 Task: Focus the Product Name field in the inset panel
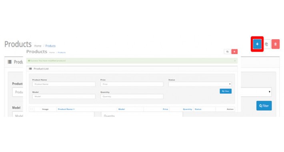click(x=64, y=84)
